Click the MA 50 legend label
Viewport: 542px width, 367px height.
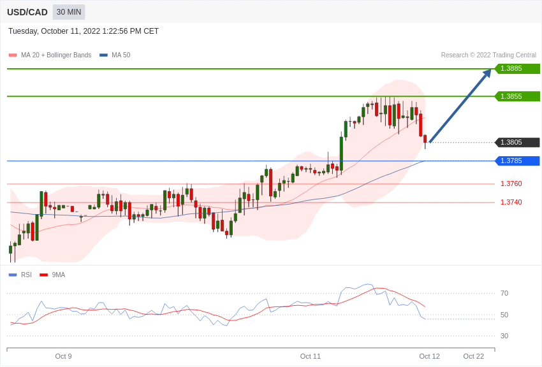coord(121,55)
